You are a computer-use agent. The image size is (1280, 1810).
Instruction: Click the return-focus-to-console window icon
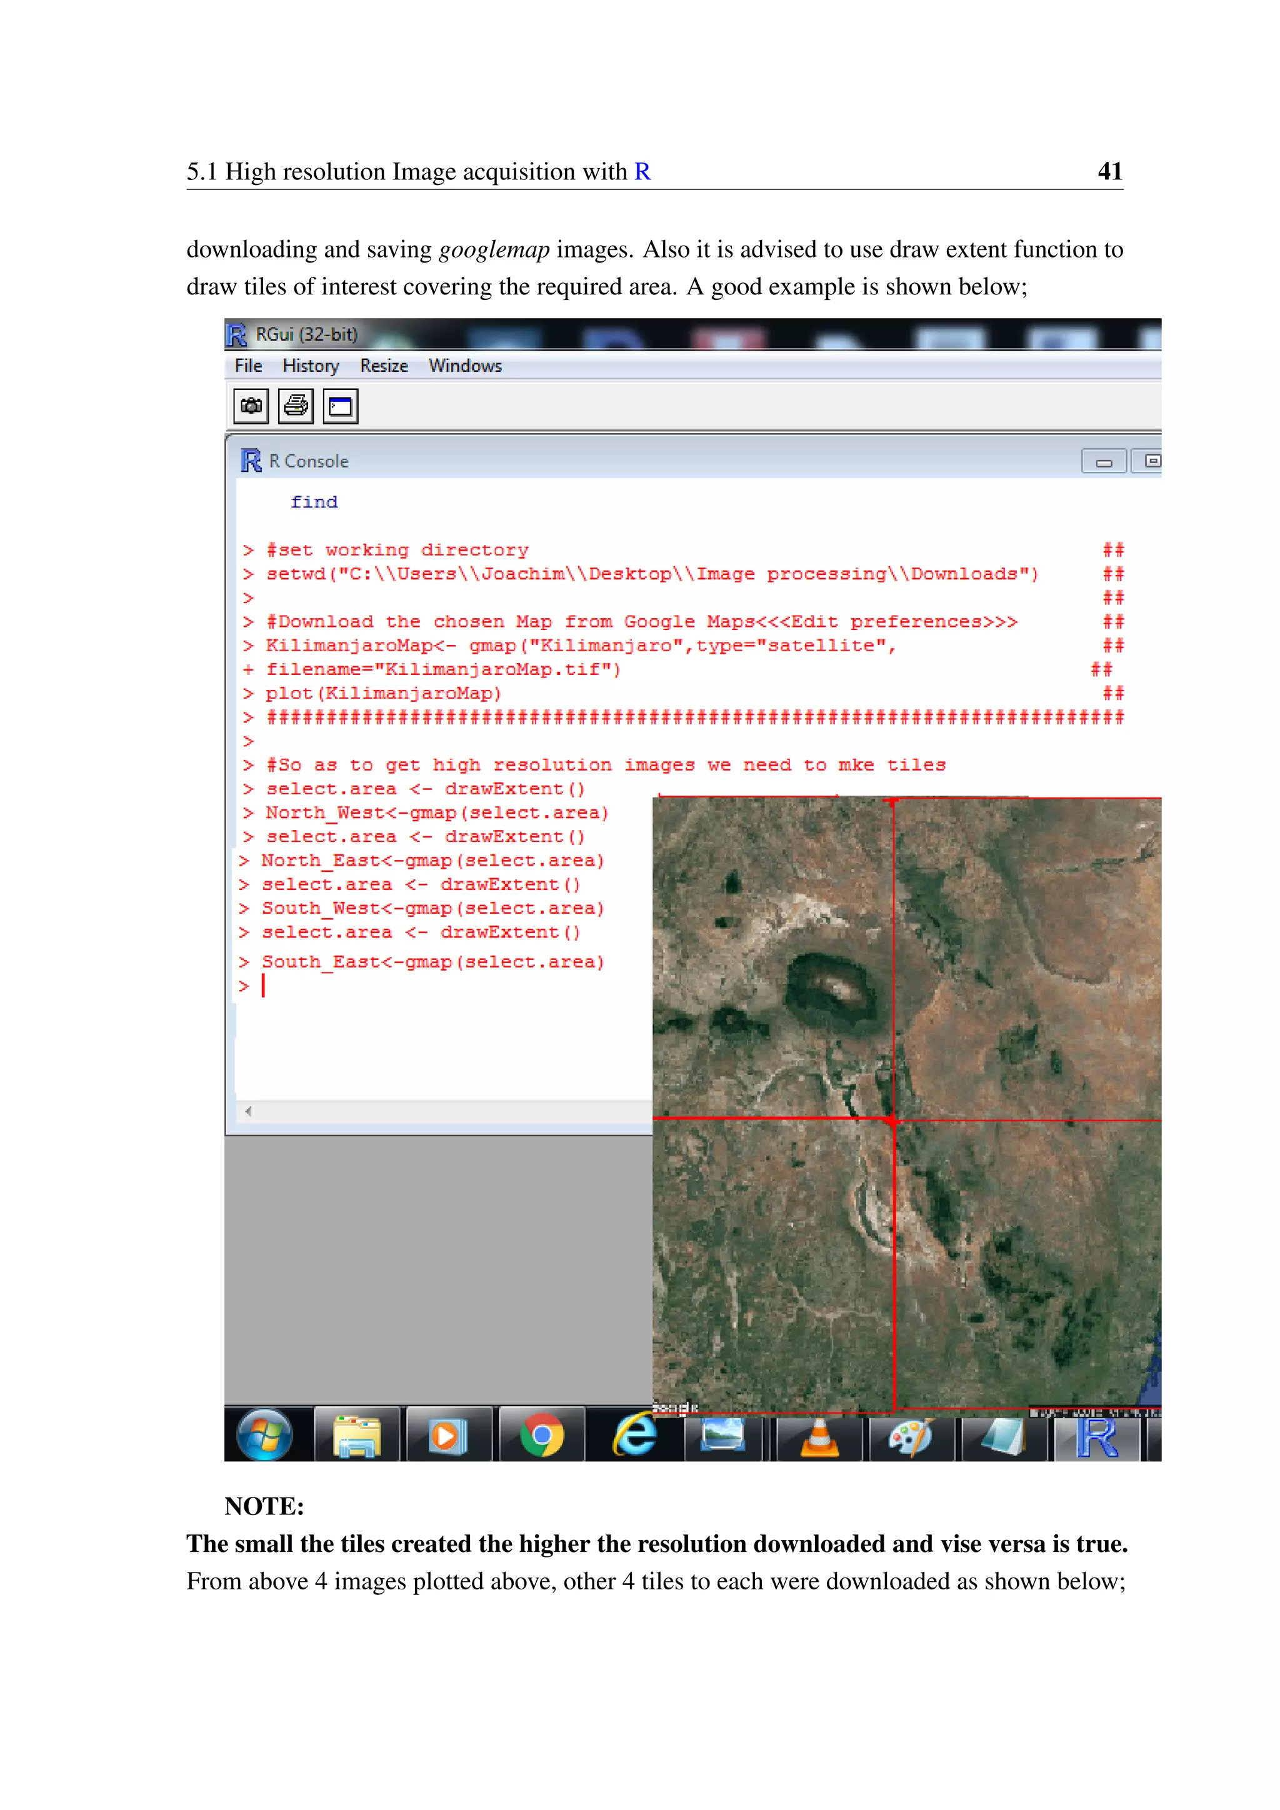pyautogui.click(x=341, y=406)
